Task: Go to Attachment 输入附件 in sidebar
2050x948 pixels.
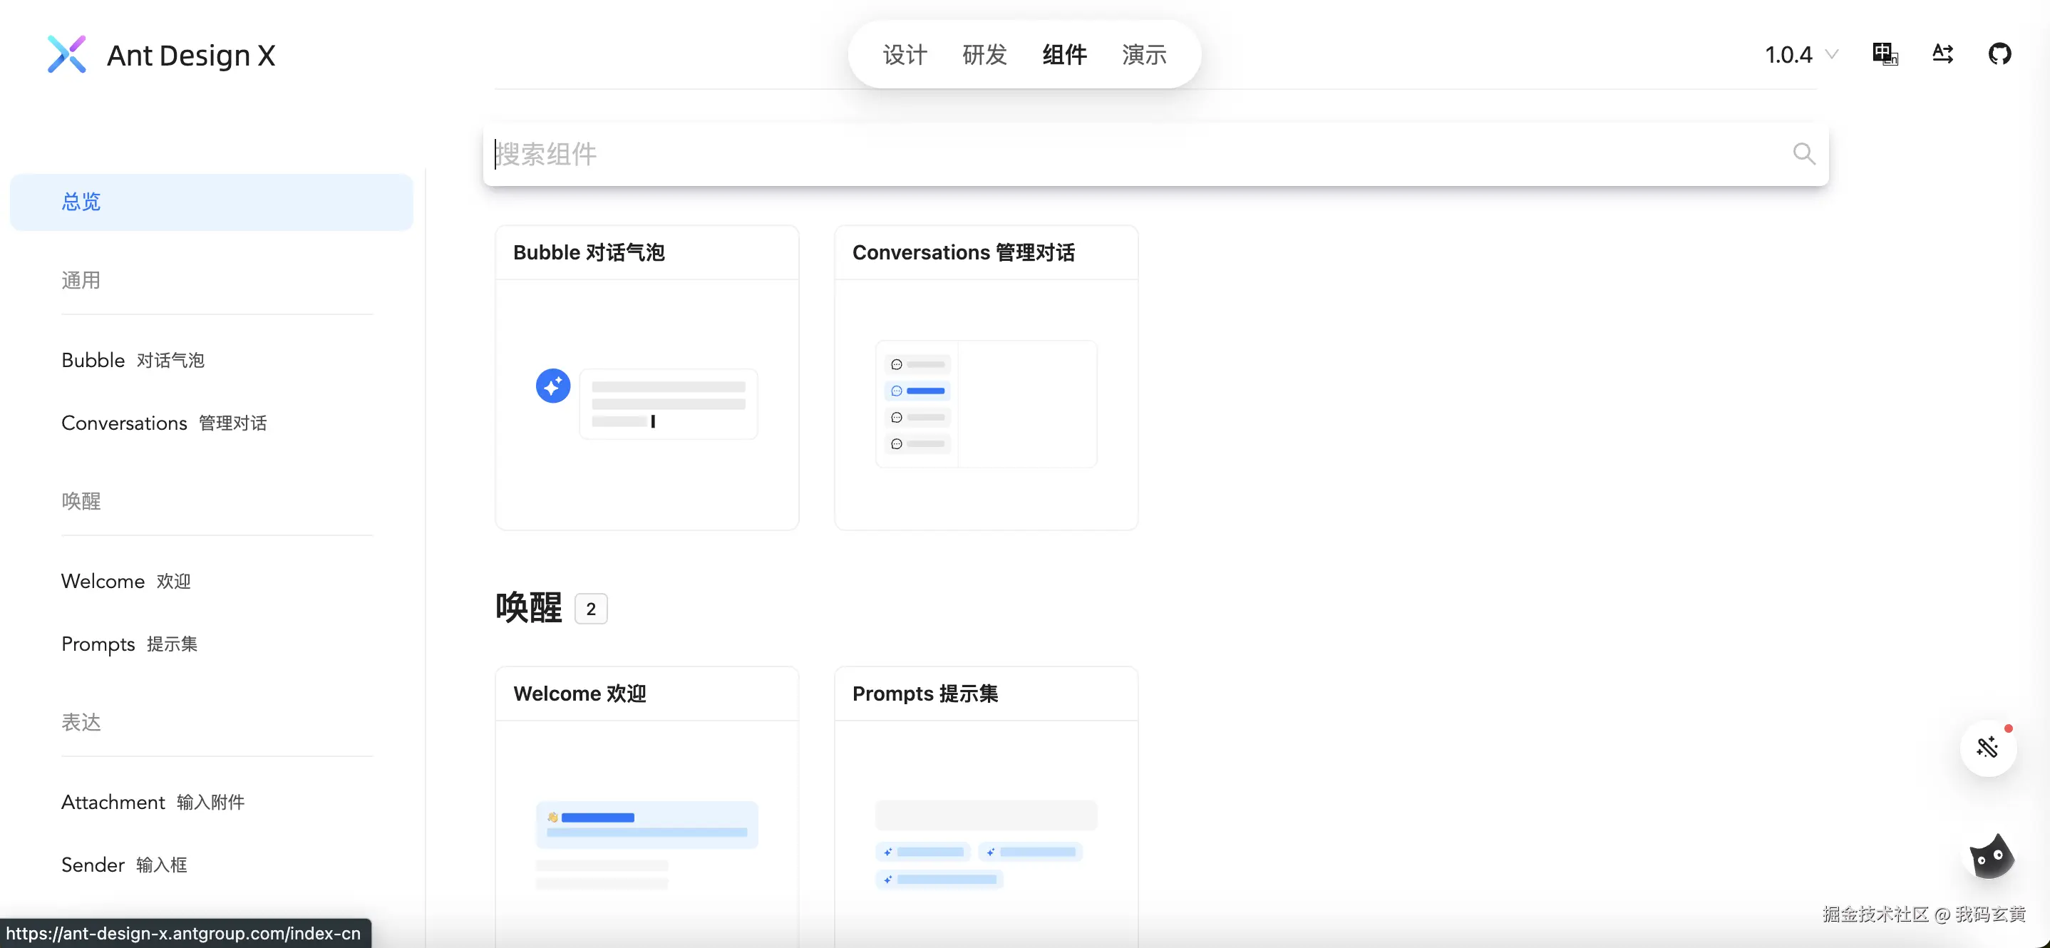Action: [153, 803]
